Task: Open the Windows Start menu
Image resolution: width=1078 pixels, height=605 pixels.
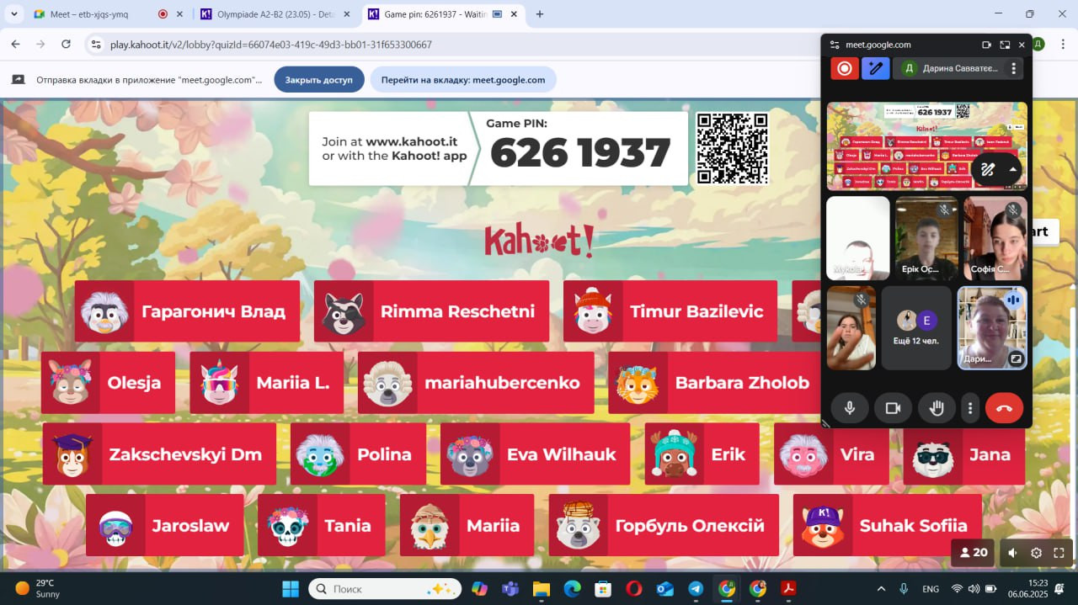Action: click(x=291, y=589)
